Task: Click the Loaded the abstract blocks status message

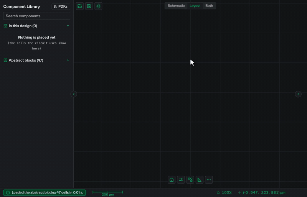Action: [x=45, y=192]
